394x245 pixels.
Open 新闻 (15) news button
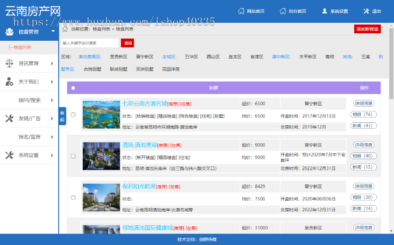[x=364, y=167]
